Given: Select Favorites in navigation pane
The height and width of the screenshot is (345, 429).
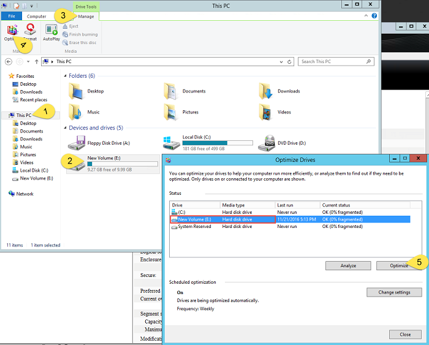Looking at the screenshot, I should 21,76.
